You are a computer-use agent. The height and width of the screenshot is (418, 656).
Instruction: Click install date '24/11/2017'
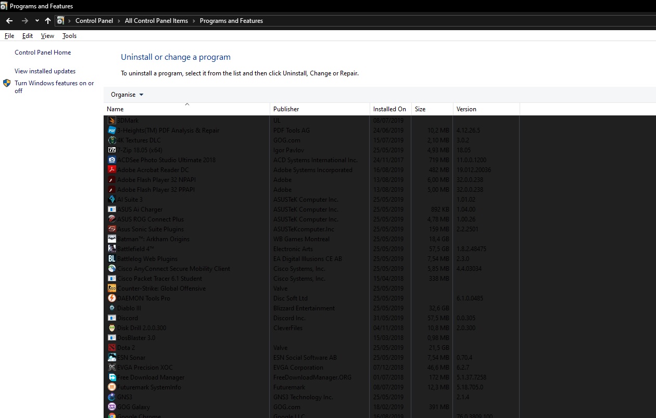(388, 160)
